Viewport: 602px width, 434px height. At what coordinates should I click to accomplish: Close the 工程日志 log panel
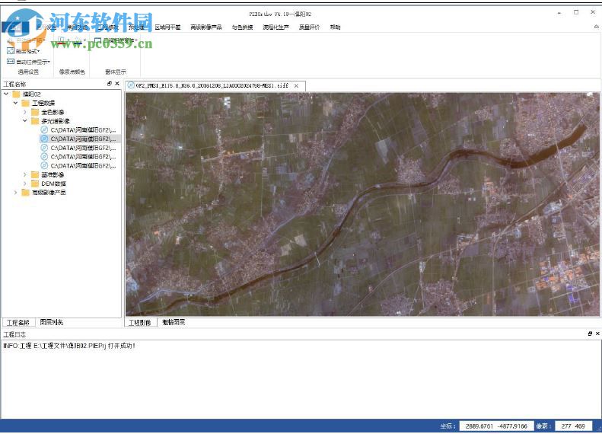597,333
